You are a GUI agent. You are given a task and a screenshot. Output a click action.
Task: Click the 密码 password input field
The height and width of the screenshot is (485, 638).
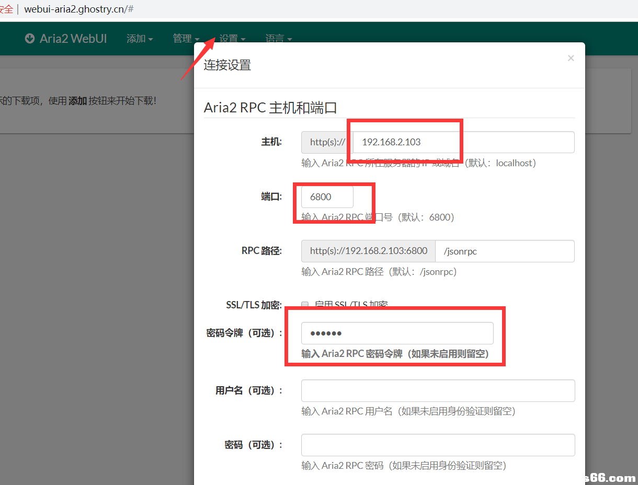point(438,445)
